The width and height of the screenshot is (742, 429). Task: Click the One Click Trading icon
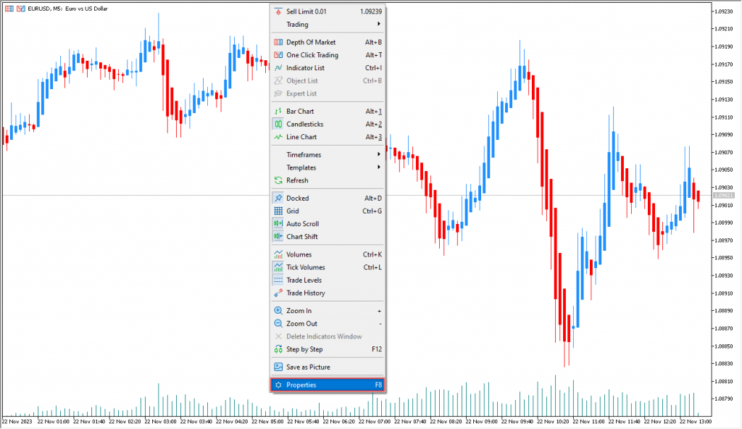tap(278, 55)
